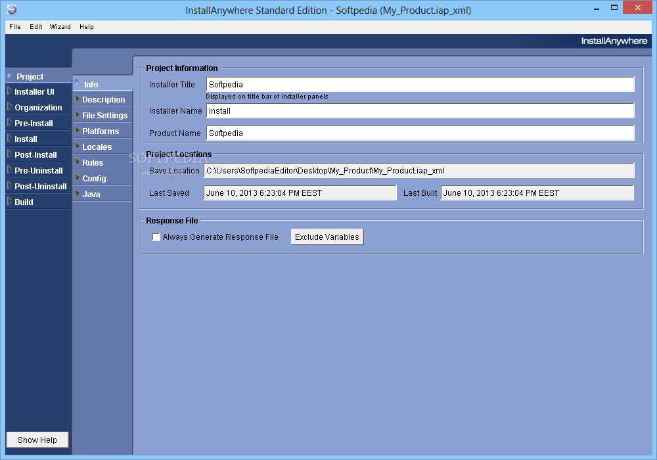The image size is (657, 460).
Task: Open the Help menu
Action: [x=87, y=27]
